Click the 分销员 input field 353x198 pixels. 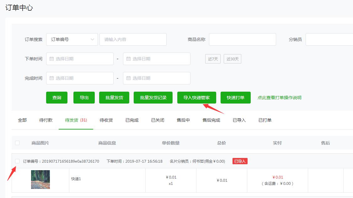329,39
